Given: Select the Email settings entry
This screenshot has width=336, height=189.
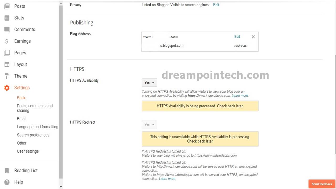Looking at the screenshot, I should pos(22,119).
